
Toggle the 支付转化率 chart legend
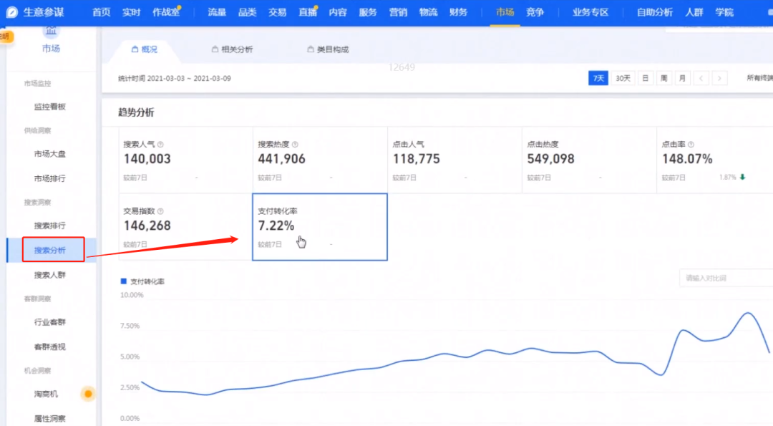pos(142,281)
